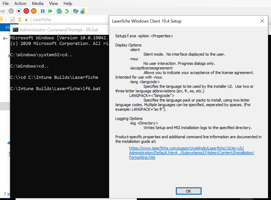The image size is (271, 200).
Task: Click the new folder icon in Explorer toolbar
Action: pyautogui.click(x=20, y=20)
